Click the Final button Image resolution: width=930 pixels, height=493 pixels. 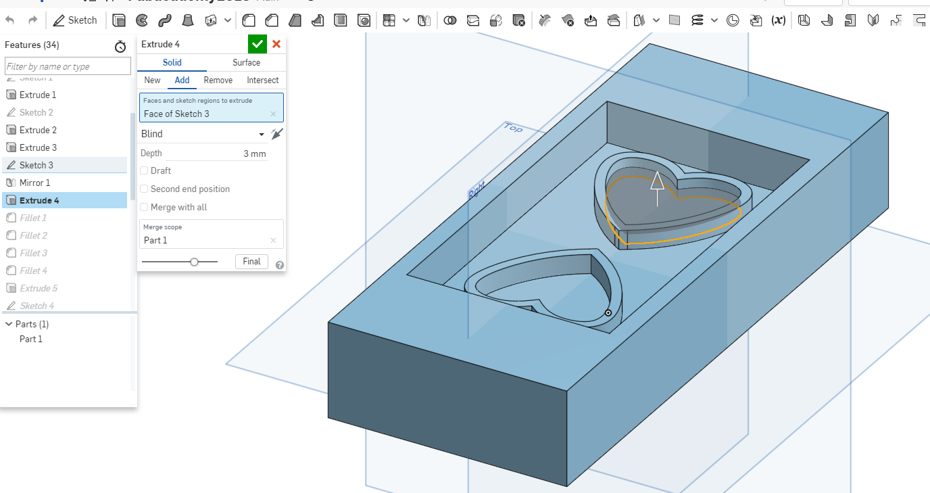251,262
